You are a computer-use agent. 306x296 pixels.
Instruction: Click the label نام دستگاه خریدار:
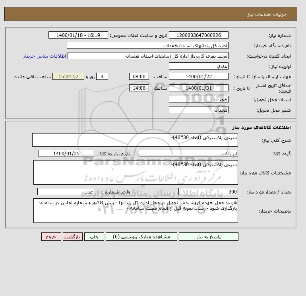tap(272, 46)
